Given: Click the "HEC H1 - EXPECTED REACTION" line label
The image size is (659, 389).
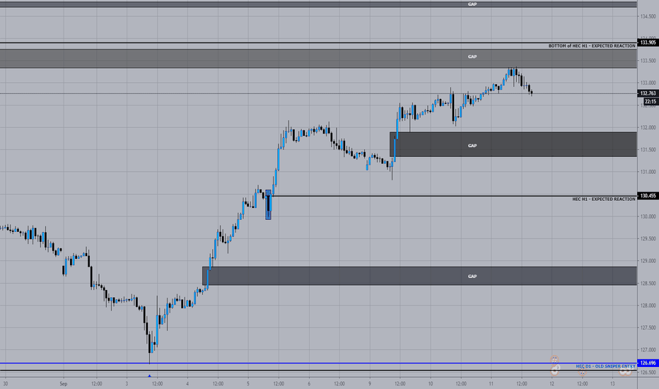Looking at the screenshot, I should (604, 199).
